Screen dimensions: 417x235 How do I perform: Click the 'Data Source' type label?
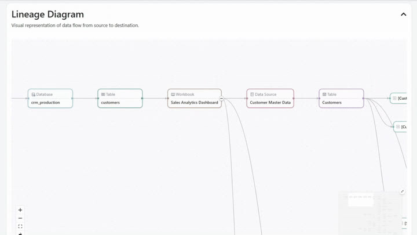(x=265, y=95)
